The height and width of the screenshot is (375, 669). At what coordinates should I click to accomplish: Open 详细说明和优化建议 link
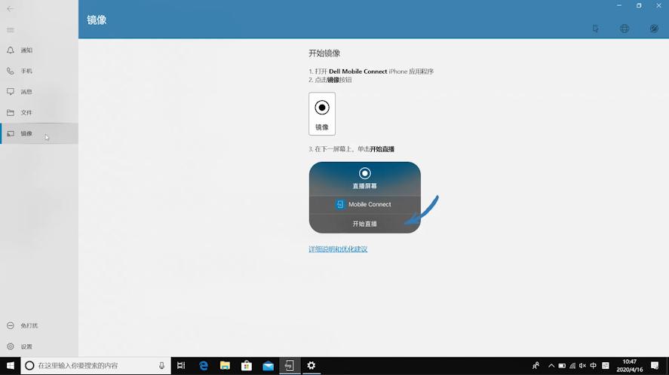pyautogui.click(x=338, y=248)
